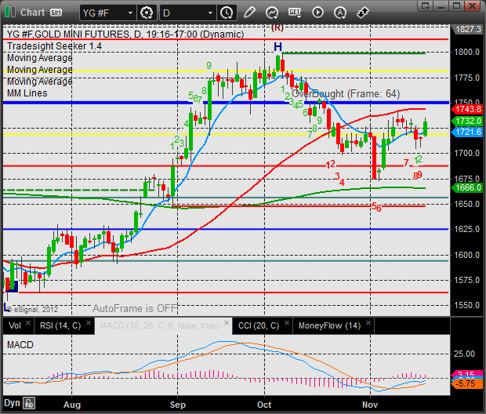Click the 1625.0 price axis label
The width and height of the screenshot is (486, 414).
point(467,229)
